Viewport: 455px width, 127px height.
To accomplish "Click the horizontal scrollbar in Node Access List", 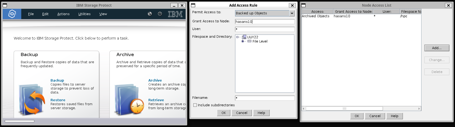I will coord(361,108).
